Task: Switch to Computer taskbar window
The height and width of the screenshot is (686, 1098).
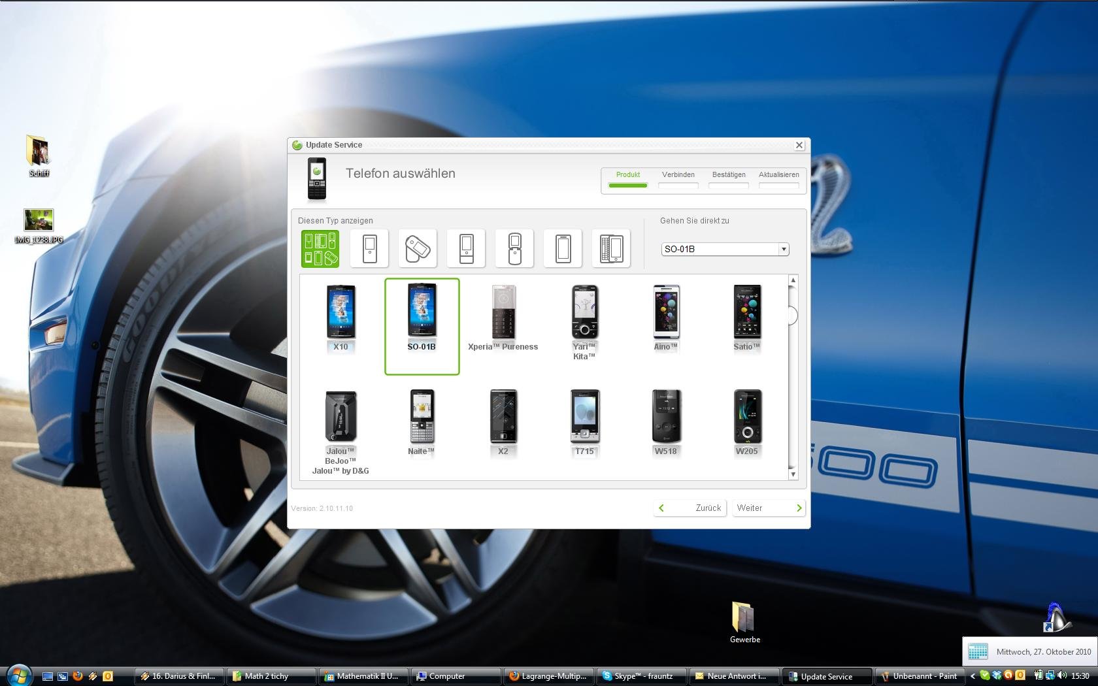Action: (457, 676)
